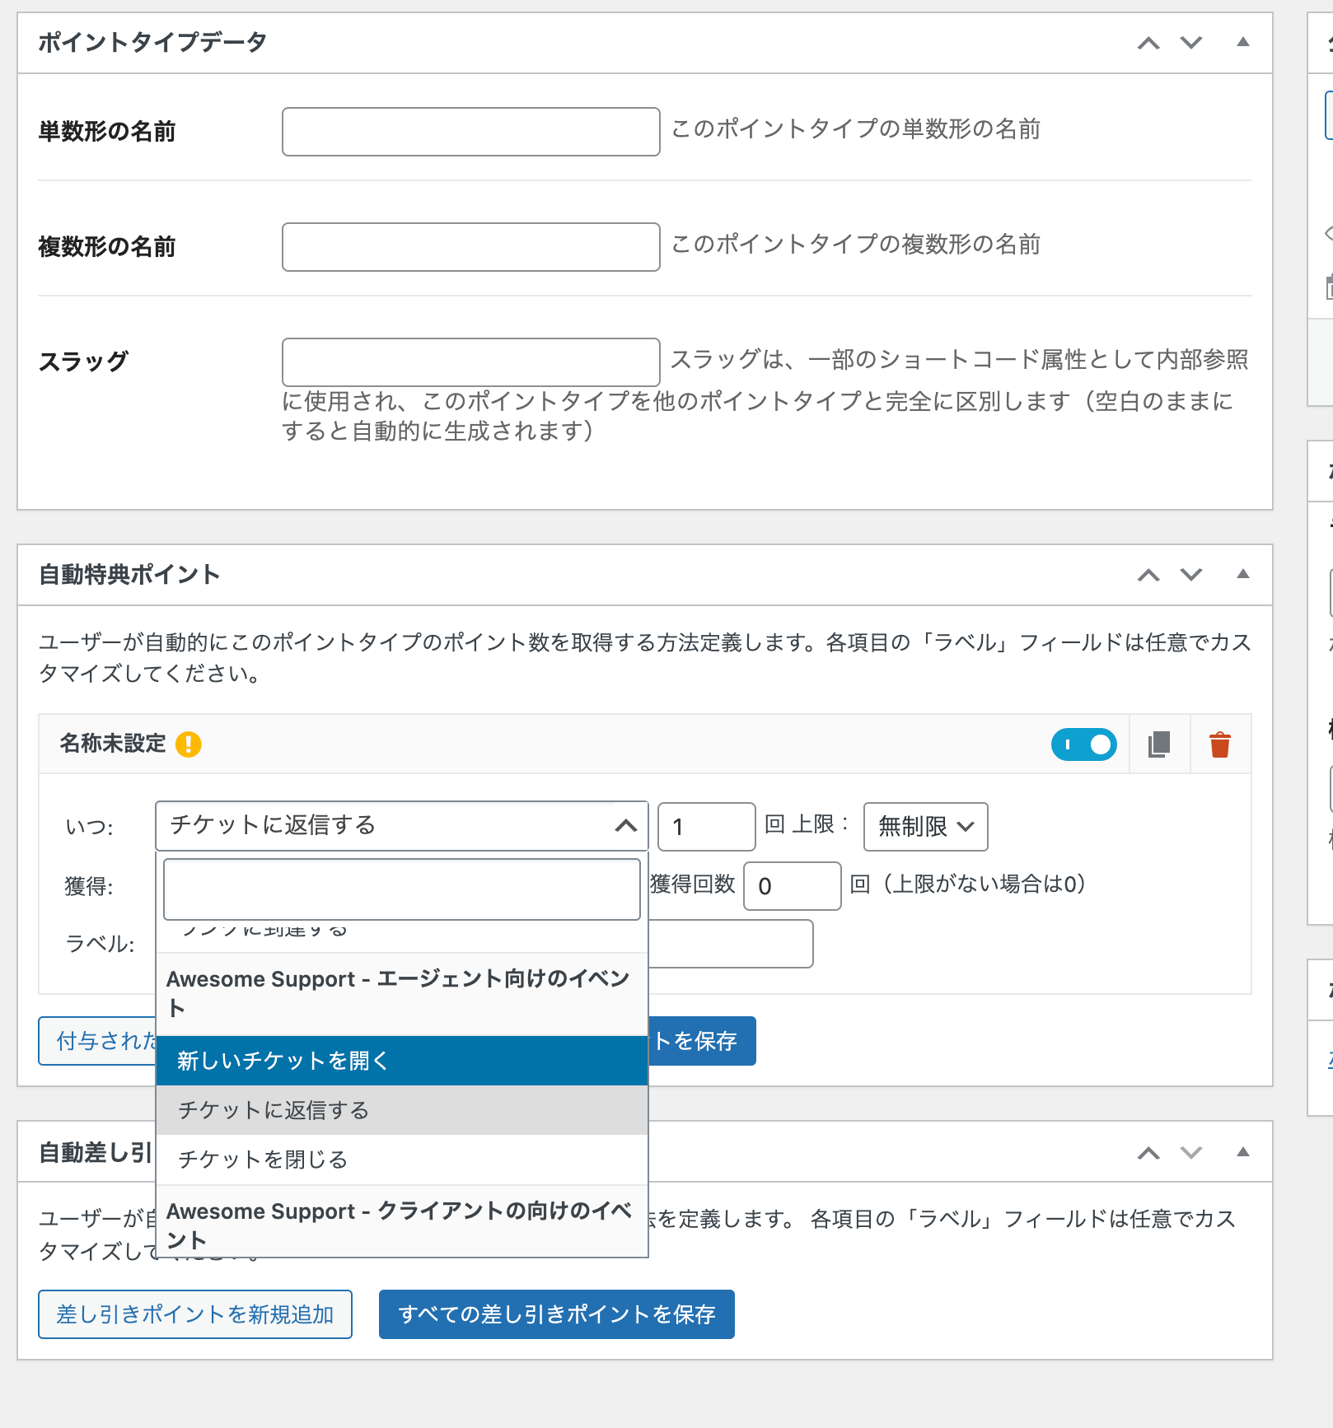Open the 無制限 limit dropdown
Screen dimensions: 1333x1428
coord(926,827)
